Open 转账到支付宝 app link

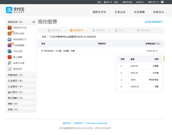pyautogui.click(x=20, y=28)
